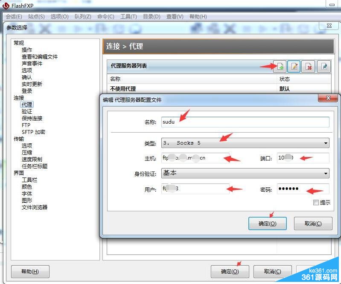341x284 pixels.
Task: Click the 状态 column header
Action: pos(304,79)
